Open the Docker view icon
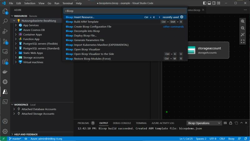The image size is (250, 141). tap(5, 72)
